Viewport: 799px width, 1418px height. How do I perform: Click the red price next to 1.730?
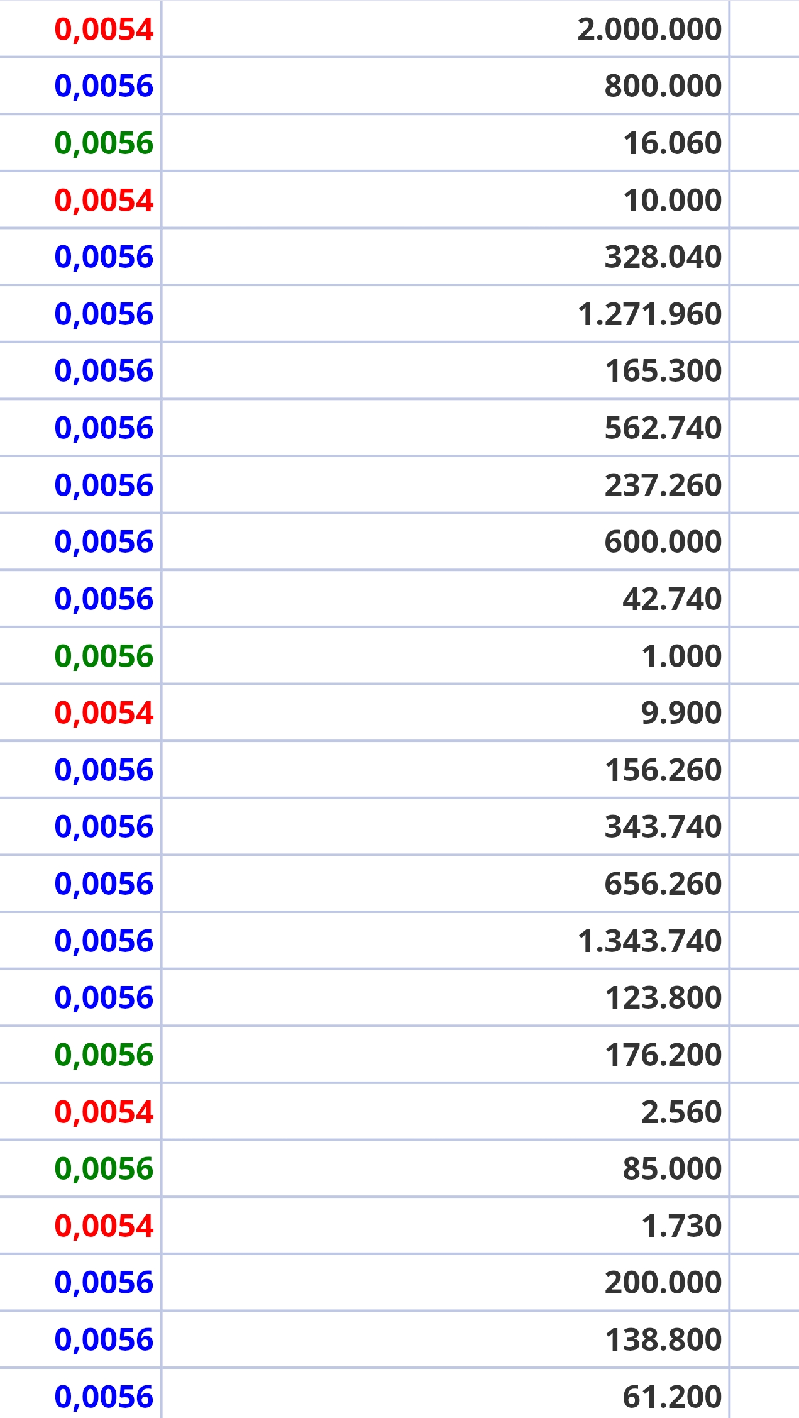[x=104, y=1226]
